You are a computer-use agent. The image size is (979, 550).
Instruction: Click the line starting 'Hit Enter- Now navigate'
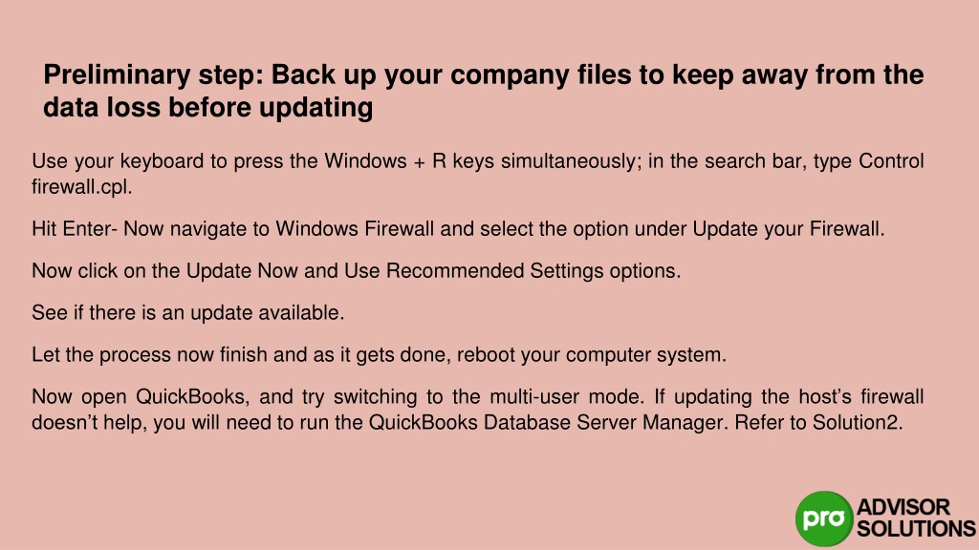458,229
